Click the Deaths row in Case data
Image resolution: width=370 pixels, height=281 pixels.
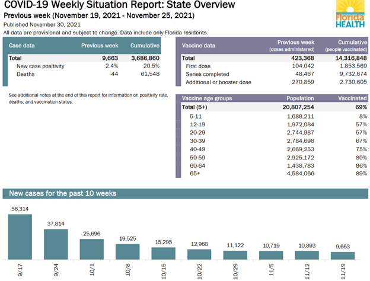[x=84, y=74]
